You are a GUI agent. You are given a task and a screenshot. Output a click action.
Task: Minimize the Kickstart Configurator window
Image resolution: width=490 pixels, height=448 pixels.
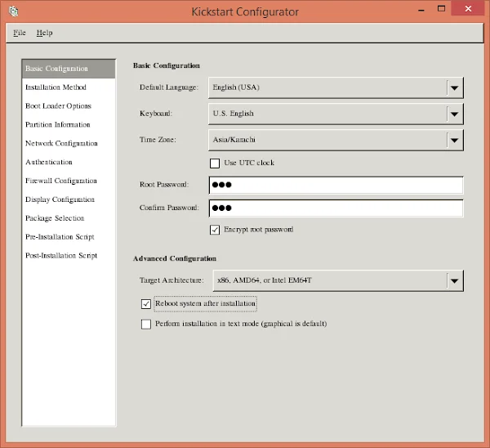tap(421, 9)
